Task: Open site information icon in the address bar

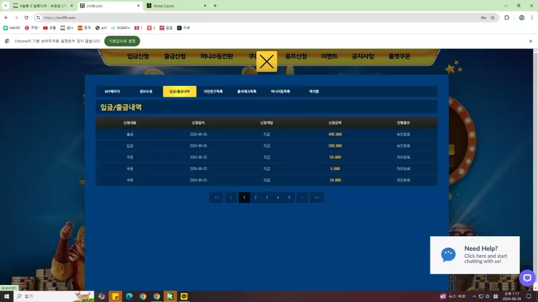Action: (39, 18)
